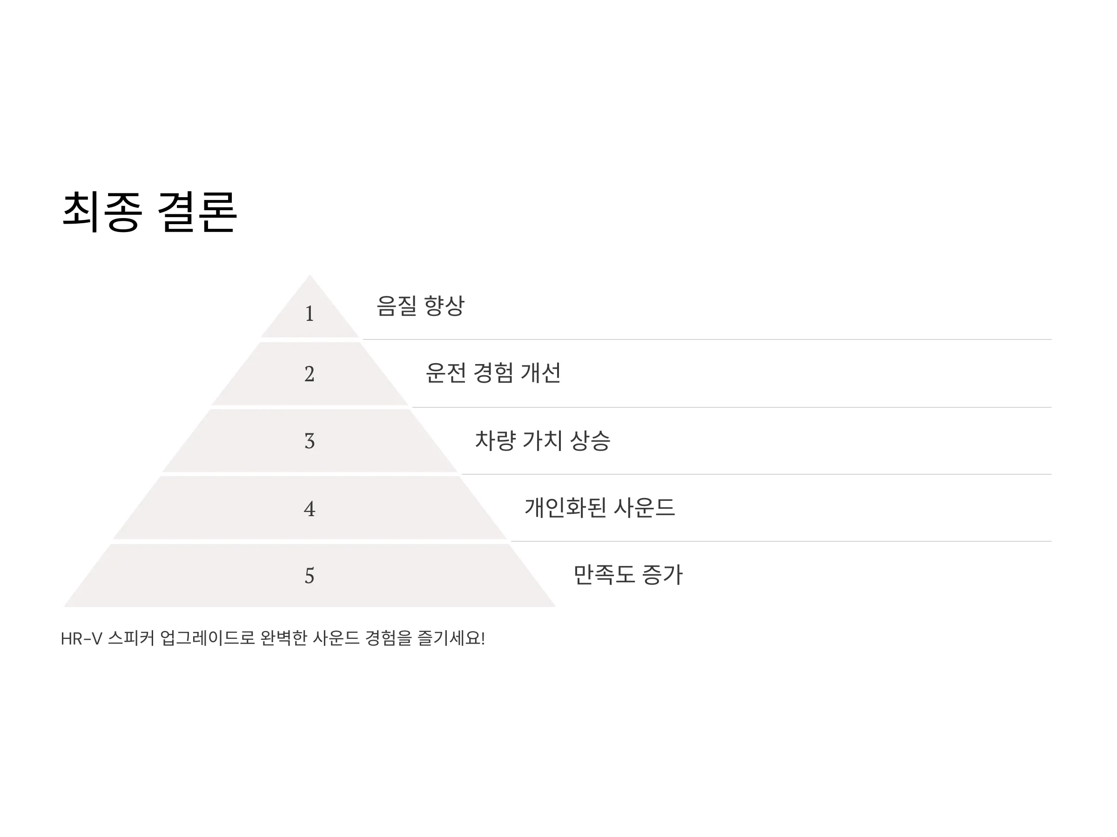This screenshot has width=1117, height=837.
Task: Select the divider line below 운전 경험 개선
Action: 732,407
